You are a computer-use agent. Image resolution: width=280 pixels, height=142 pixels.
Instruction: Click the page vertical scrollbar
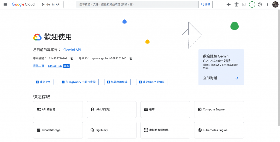click(279, 68)
